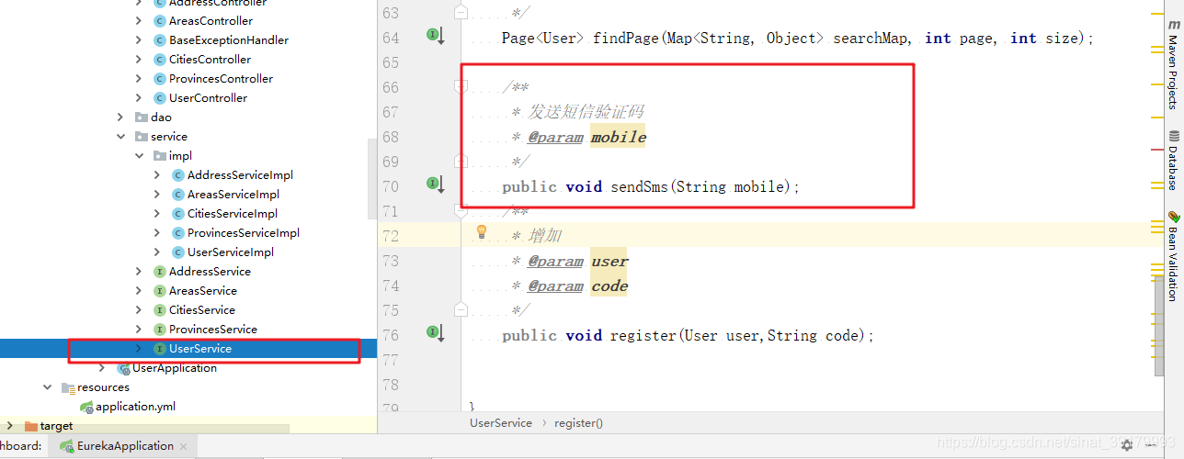Expand the CitiesController node
The image size is (1184, 459).
(139, 59)
